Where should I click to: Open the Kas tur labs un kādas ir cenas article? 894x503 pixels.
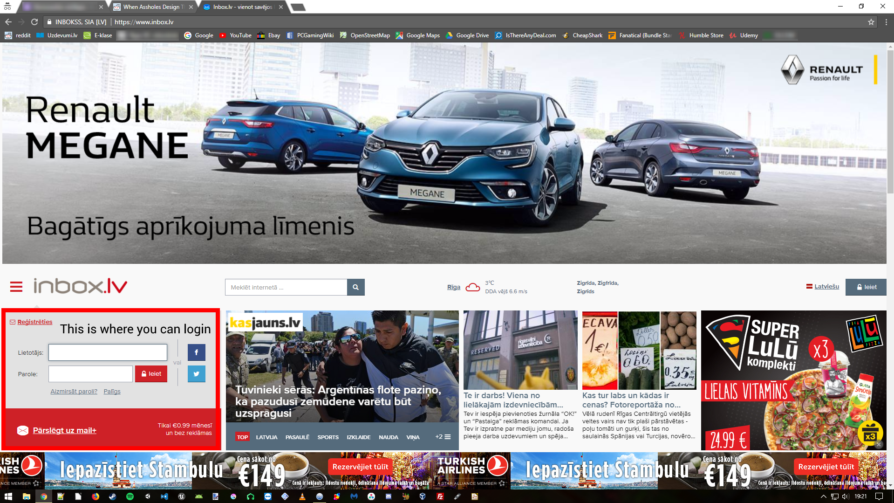tap(639, 375)
